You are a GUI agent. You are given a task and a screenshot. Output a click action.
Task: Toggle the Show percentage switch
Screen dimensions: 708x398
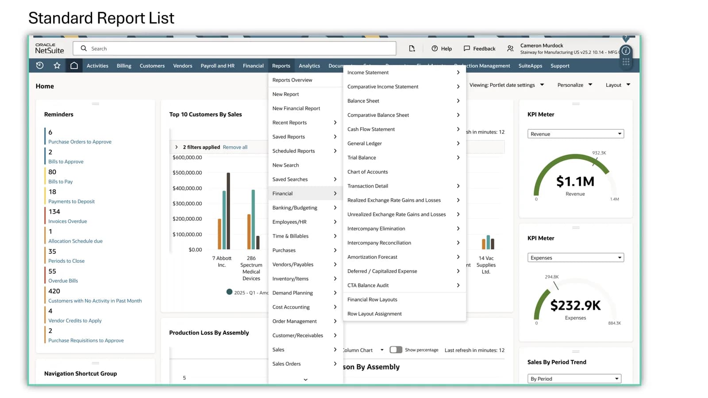(396, 350)
